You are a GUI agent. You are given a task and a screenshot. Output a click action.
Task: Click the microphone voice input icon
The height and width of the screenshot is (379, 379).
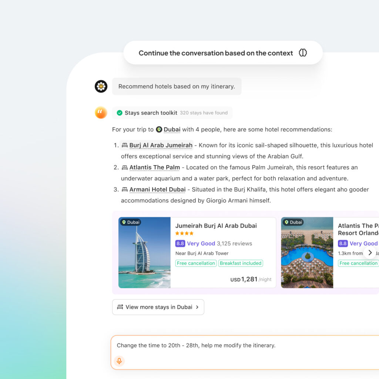click(119, 361)
